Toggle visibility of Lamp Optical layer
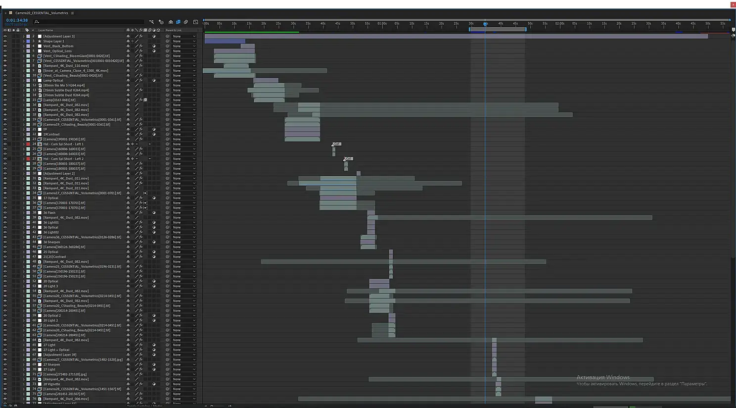Viewport: 736px width, 408px height. (x=5, y=80)
